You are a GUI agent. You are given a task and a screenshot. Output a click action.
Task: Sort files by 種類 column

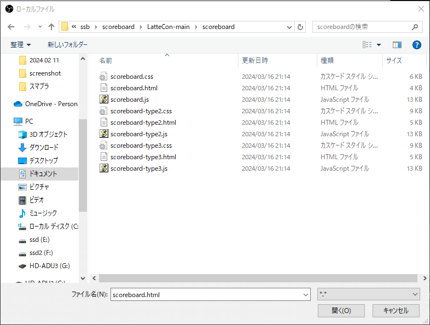click(x=327, y=61)
